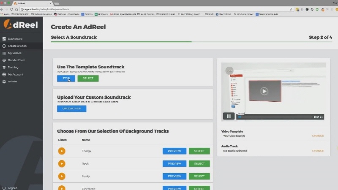This screenshot has width=338, height=190.
Task: Open a new browser tab
Action: pyautogui.click(x=57, y=4)
